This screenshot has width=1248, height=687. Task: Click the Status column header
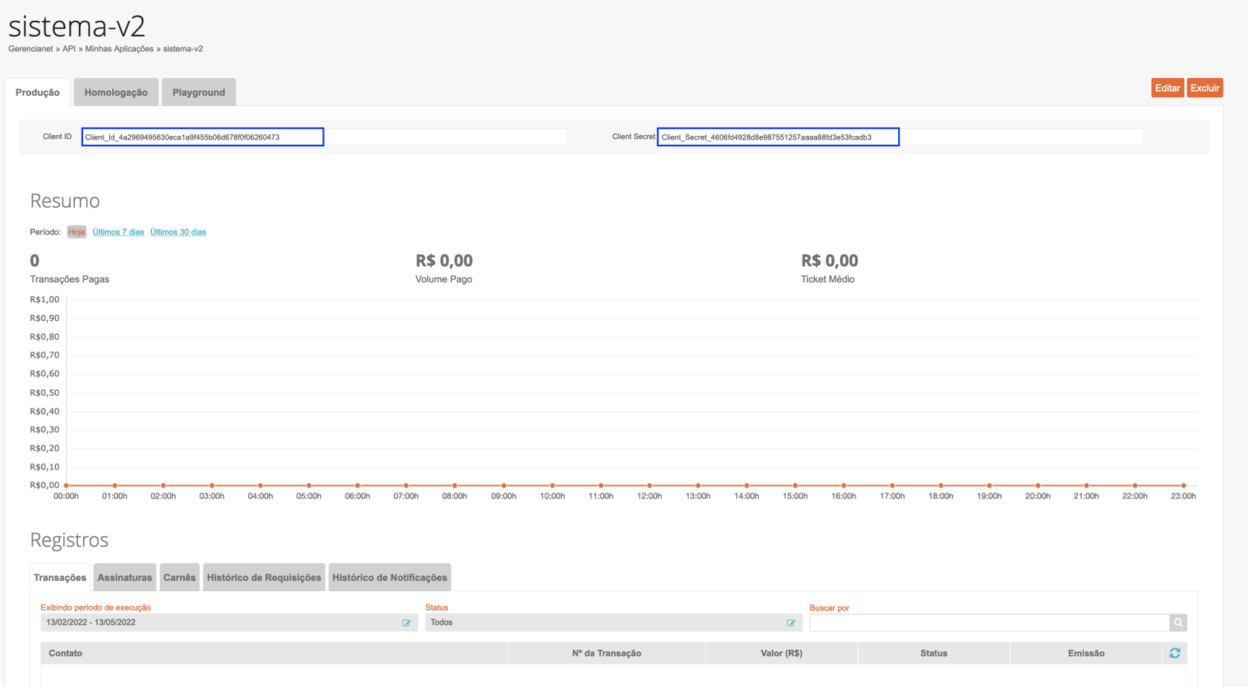(x=934, y=653)
